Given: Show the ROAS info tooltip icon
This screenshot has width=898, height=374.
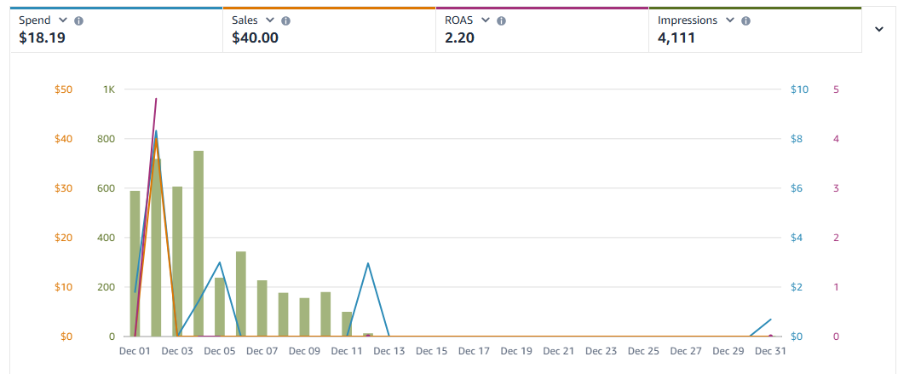Looking at the screenshot, I should pos(501,20).
